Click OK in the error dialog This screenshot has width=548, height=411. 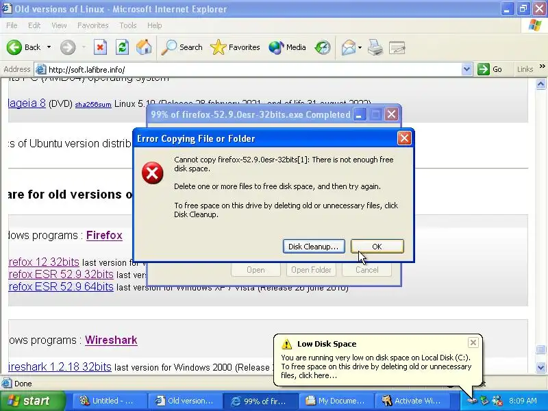coord(377,247)
